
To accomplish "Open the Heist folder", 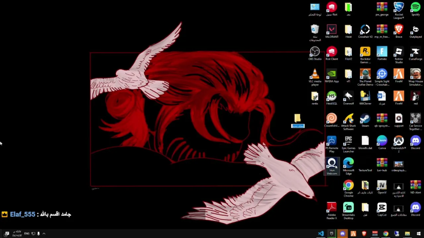I will click(x=348, y=32).
